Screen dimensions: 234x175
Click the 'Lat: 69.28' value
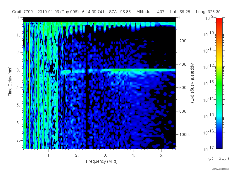point(180,12)
